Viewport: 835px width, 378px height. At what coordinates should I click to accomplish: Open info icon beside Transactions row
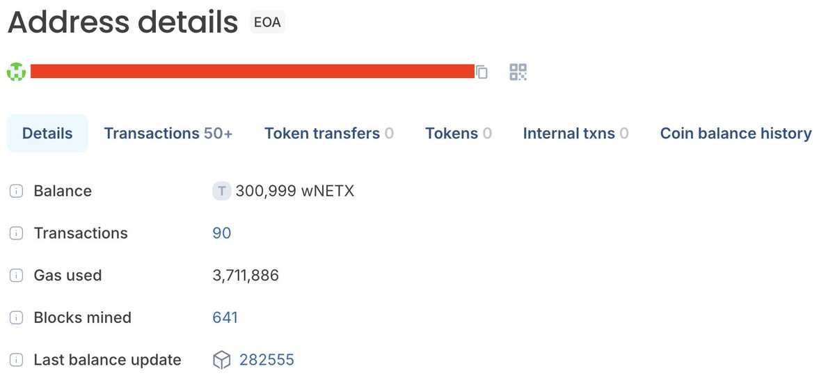tap(16, 233)
